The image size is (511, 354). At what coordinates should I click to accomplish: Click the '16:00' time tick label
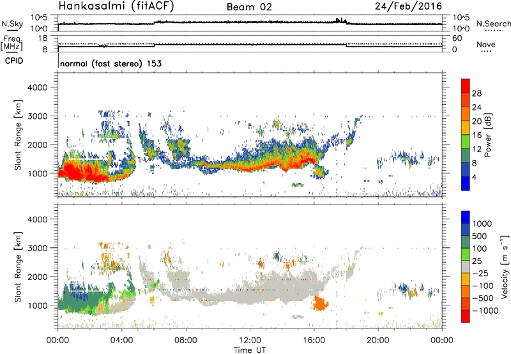(314, 341)
